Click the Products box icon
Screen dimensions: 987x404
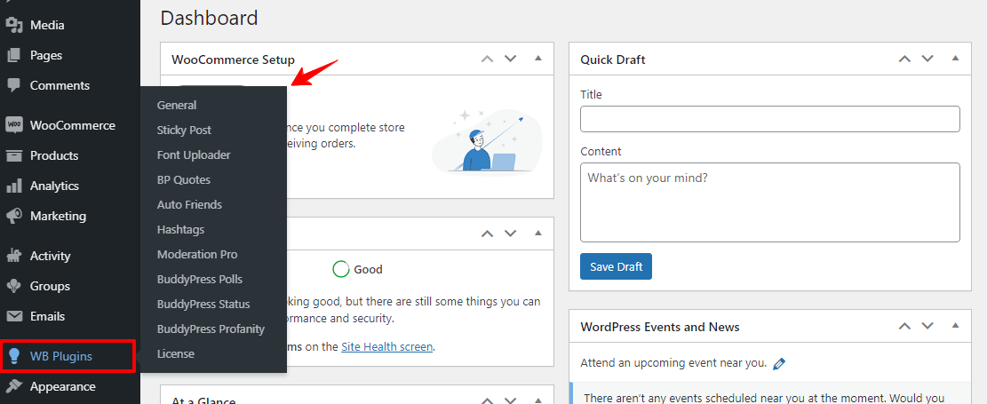coord(14,155)
